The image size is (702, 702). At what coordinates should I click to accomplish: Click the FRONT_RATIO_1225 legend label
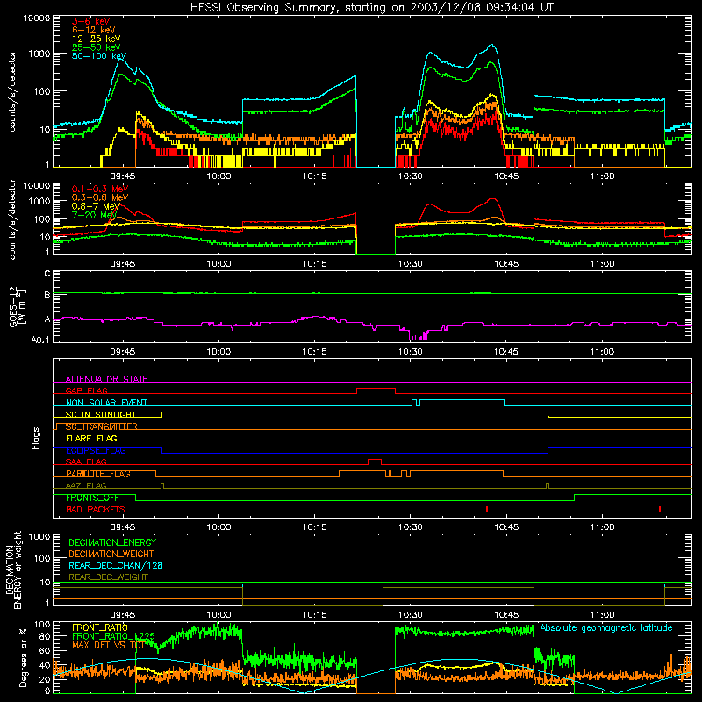(113, 636)
